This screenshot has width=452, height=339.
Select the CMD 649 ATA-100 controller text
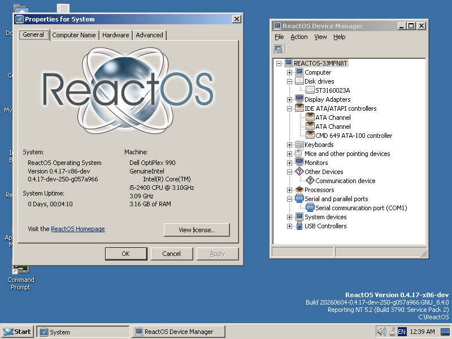tap(354, 136)
